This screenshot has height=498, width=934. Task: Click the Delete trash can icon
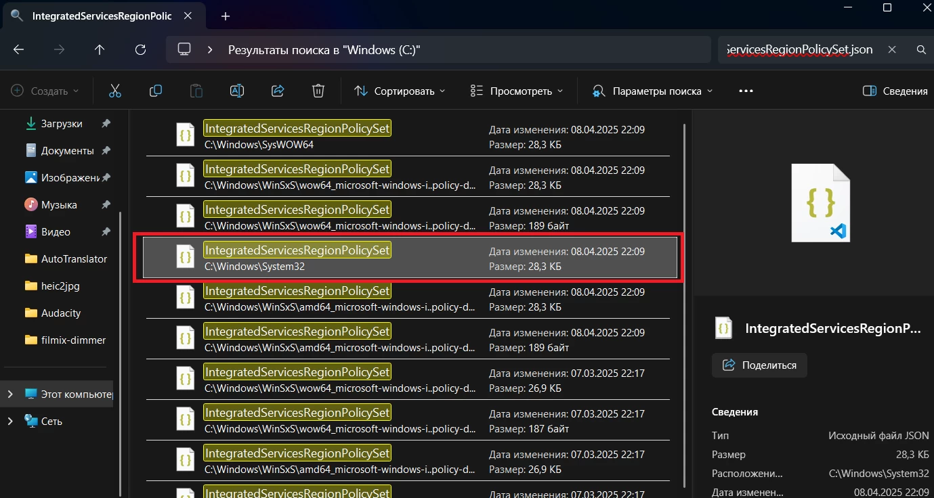[x=318, y=91]
